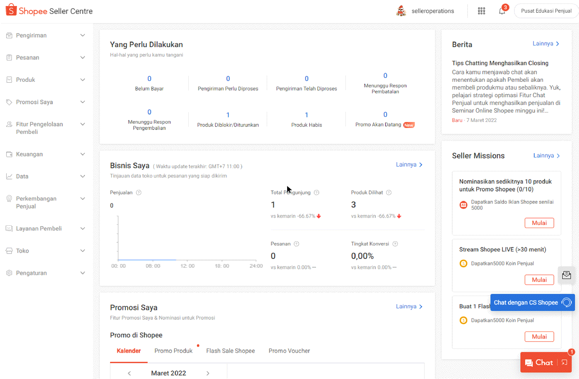Click the help icon next to Penjualan

pyautogui.click(x=139, y=193)
